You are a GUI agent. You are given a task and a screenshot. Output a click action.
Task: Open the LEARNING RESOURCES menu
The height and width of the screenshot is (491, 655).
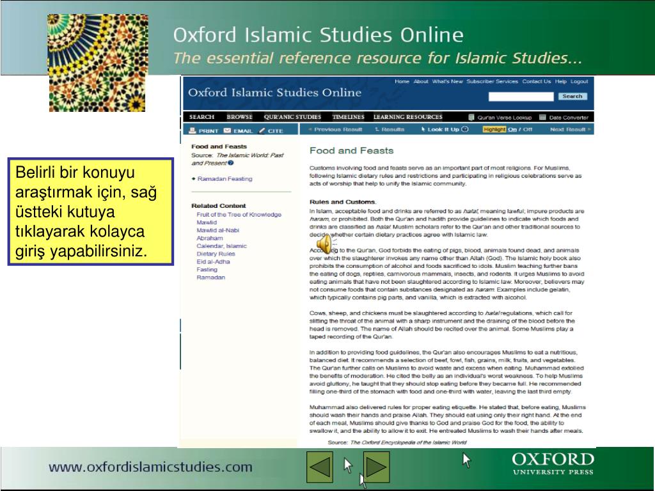[x=407, y=117]
